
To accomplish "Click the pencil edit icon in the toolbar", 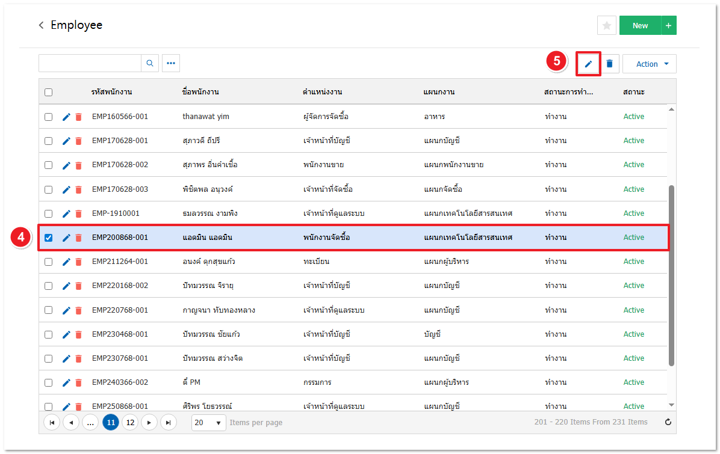I will pos(588,64).
